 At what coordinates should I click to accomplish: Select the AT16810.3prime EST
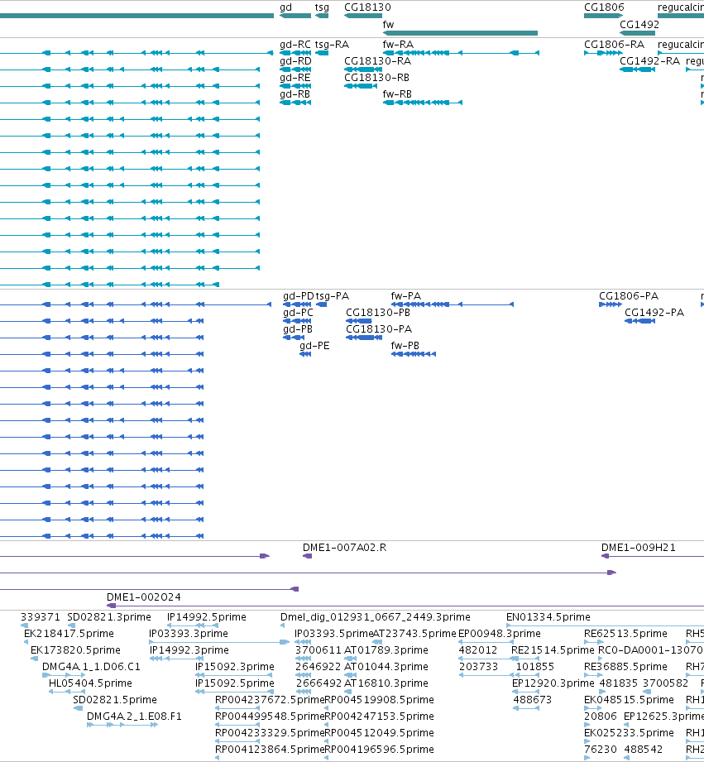[x=350, y=692]
